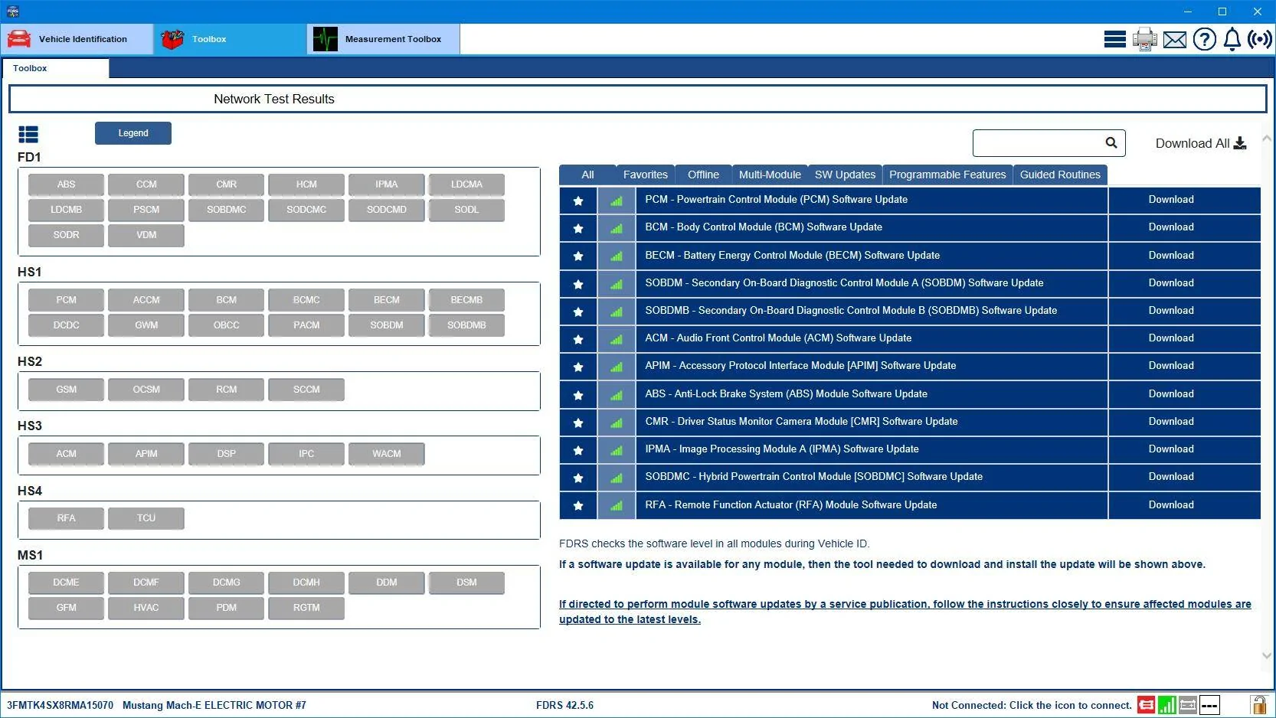Select the HVAC module in MS1

[146, 608]
